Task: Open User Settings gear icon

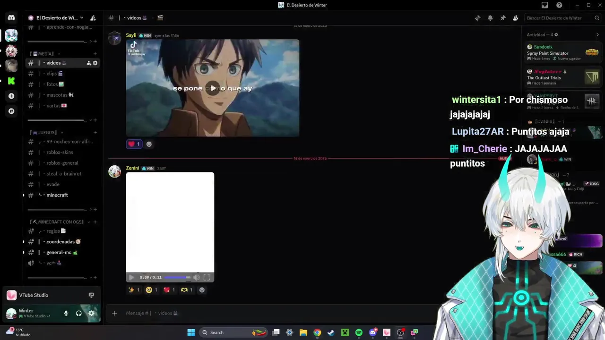Action: click(x=91, y=313)
